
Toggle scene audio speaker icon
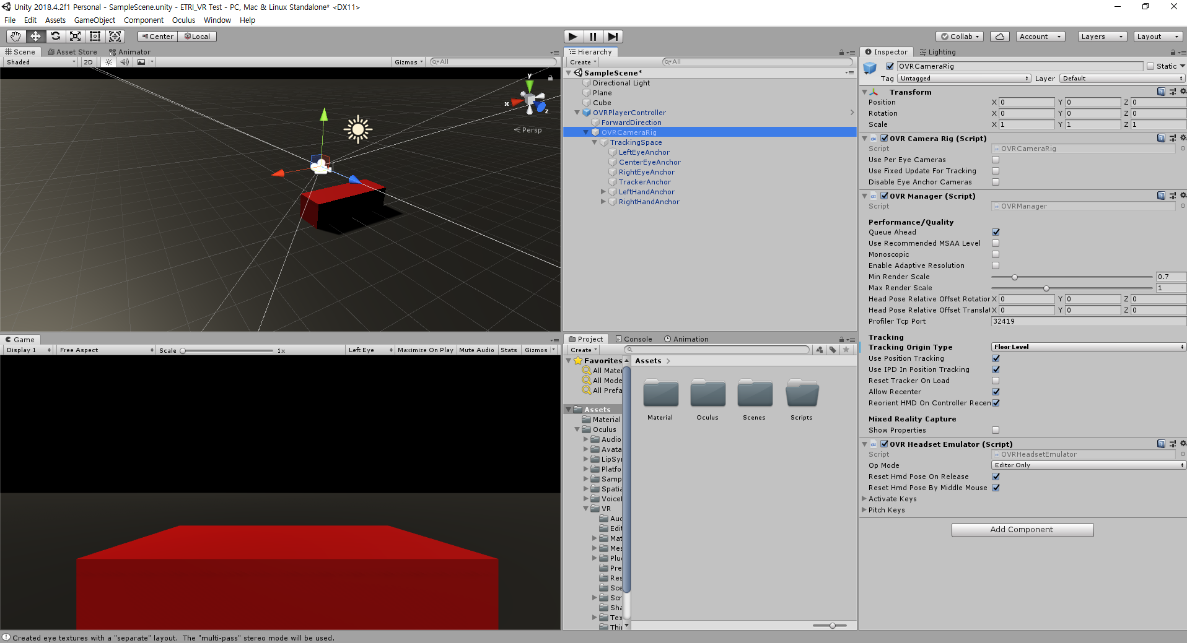pyautogui.click(x=125, y=62)
